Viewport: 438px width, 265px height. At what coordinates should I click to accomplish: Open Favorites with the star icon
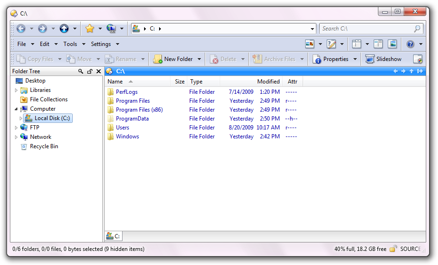tap(90, 29)
